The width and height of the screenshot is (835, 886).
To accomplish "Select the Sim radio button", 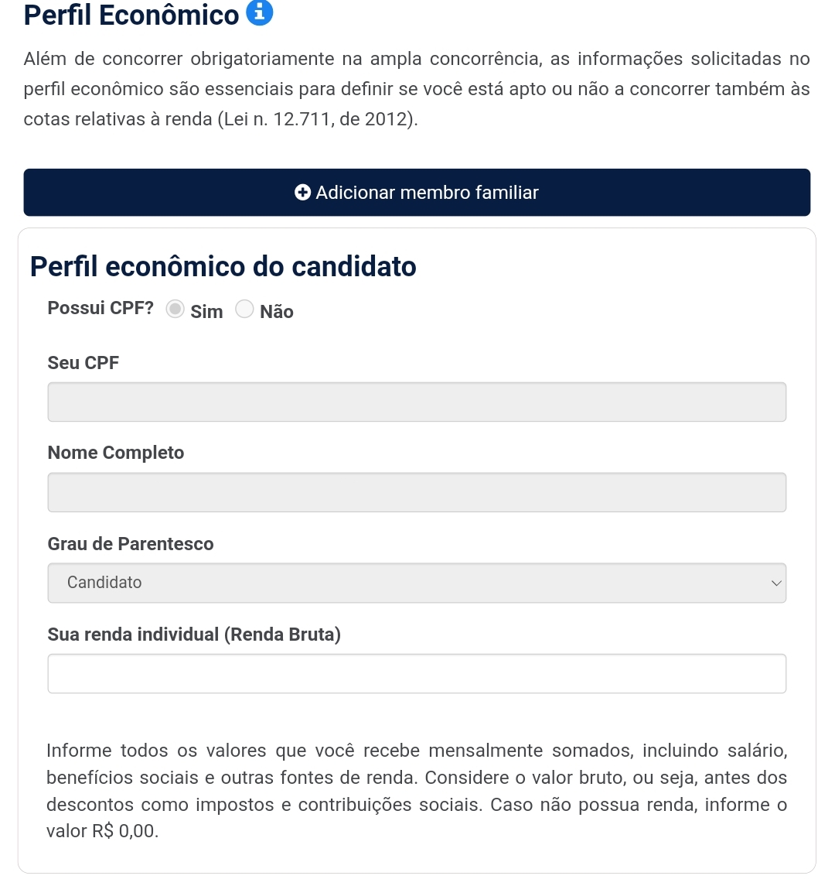I will [176, 310].
